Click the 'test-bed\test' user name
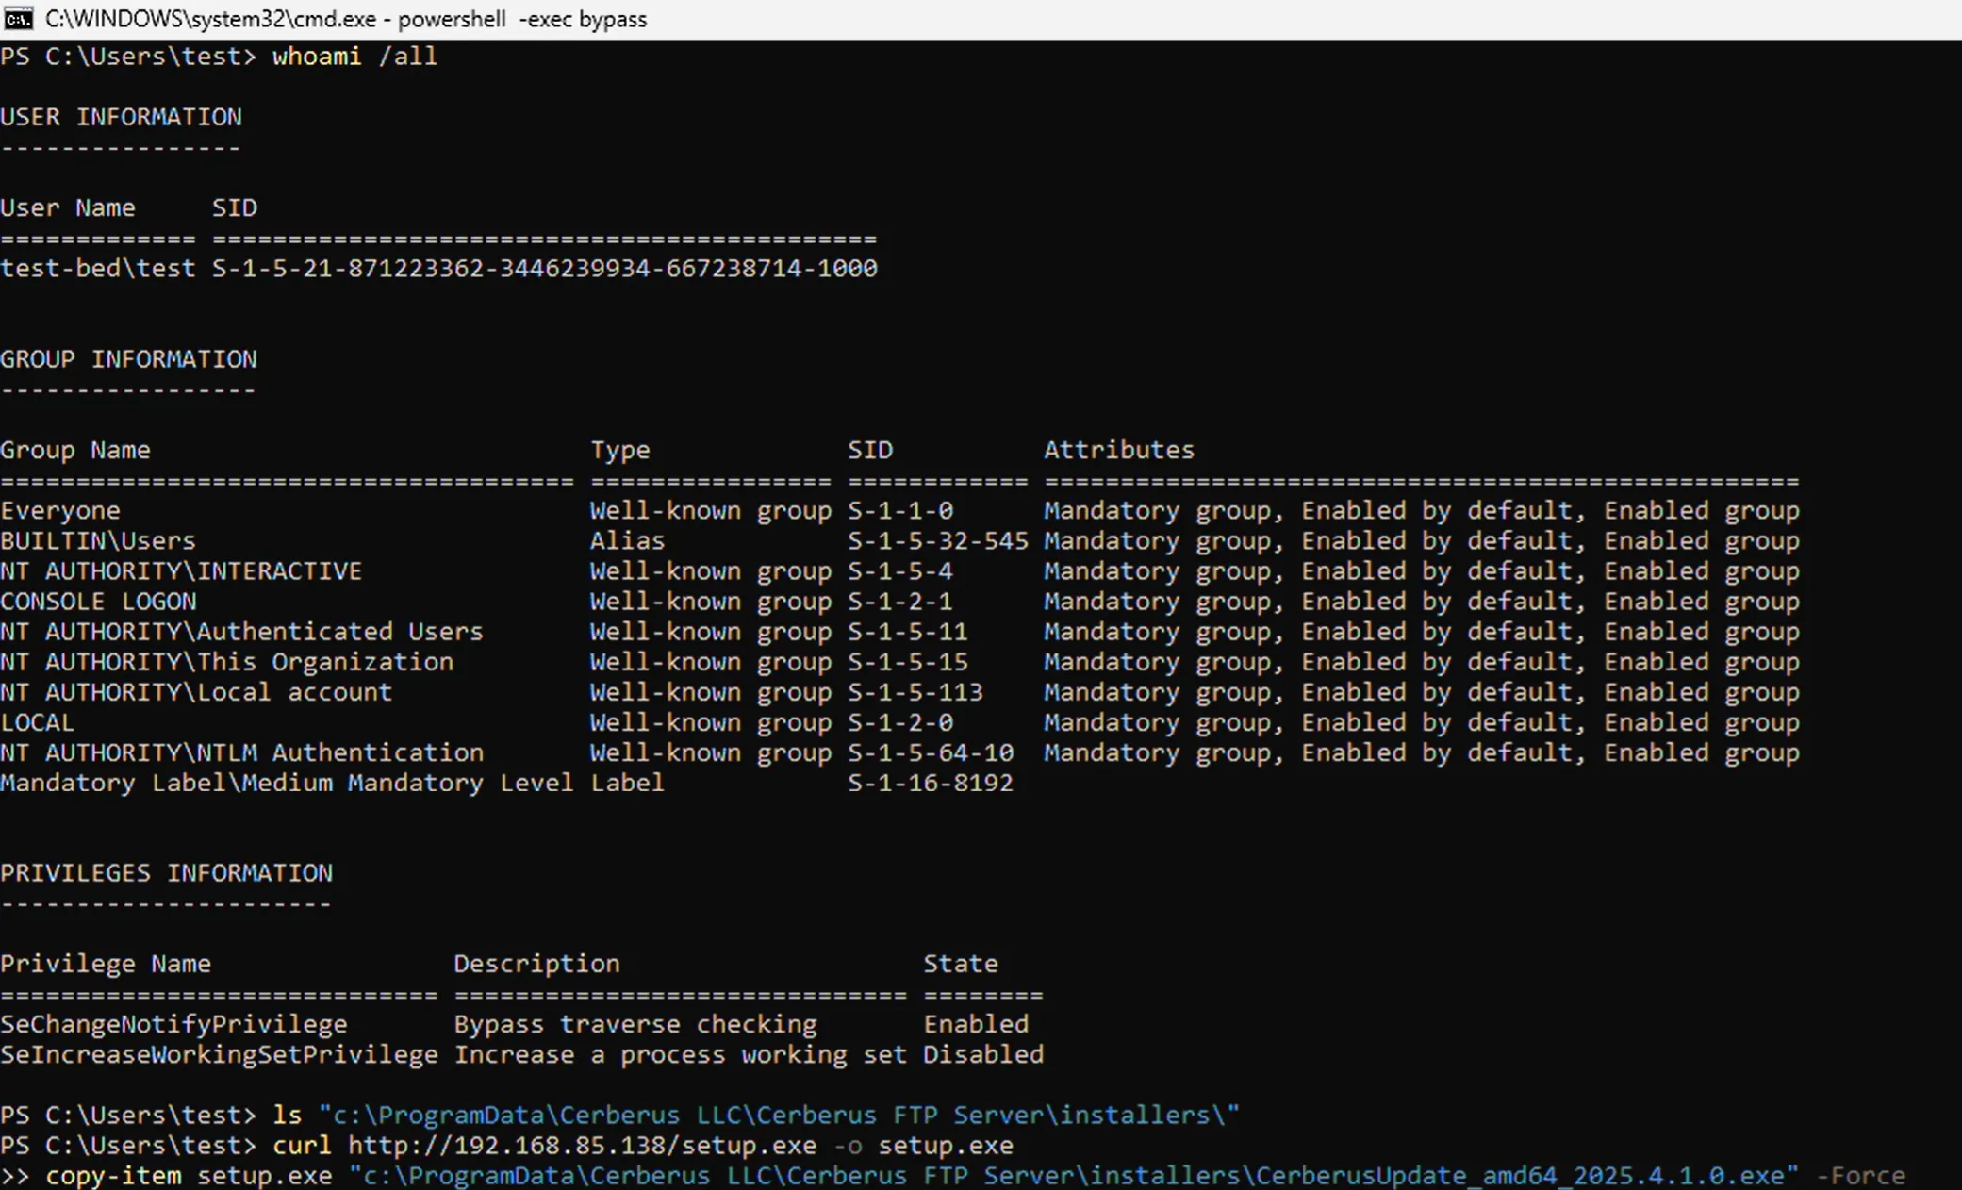1962x1190 pixels. click(97, 269)
